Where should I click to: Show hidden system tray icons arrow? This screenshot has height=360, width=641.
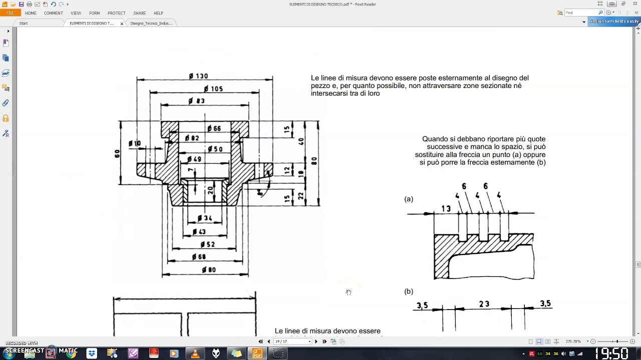coord(524,354)
